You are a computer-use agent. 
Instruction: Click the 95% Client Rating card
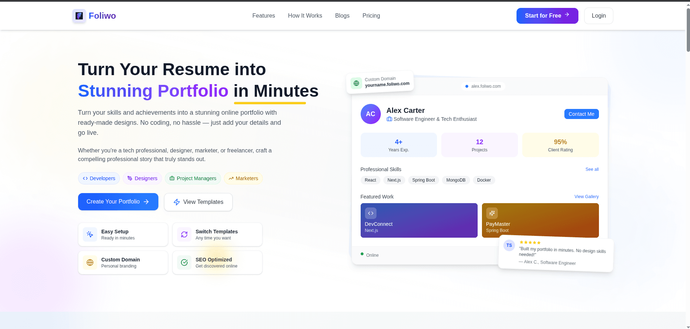point(560,145)
